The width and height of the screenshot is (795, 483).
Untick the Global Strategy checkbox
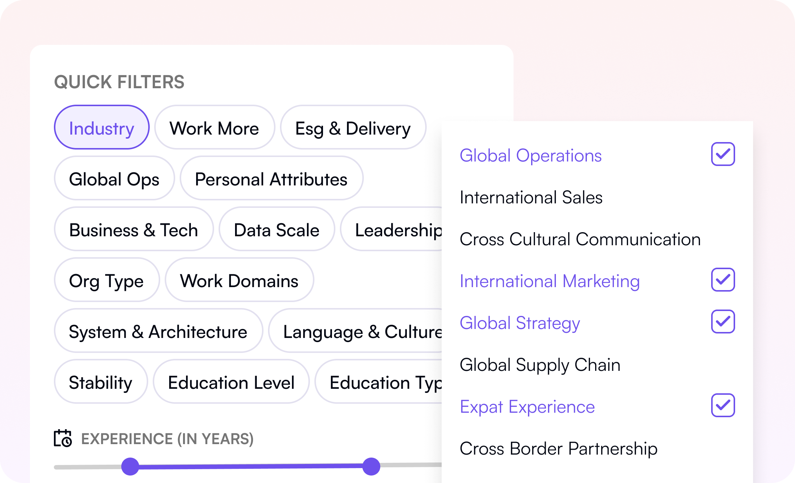tap(723, 322)
